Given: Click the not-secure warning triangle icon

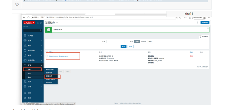Looking at the screenshot, I should (33, 17).
